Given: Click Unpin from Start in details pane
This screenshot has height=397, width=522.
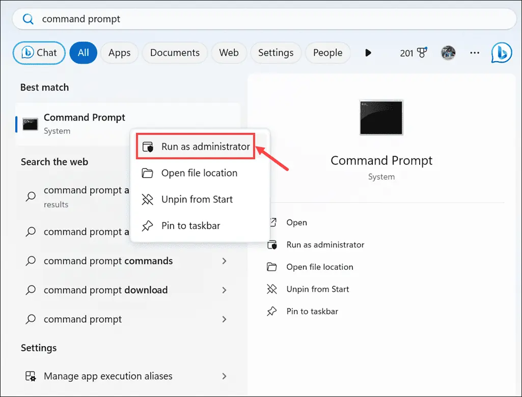Looking at the screenshot, I should pyautogui.click(x=318, y=289).
